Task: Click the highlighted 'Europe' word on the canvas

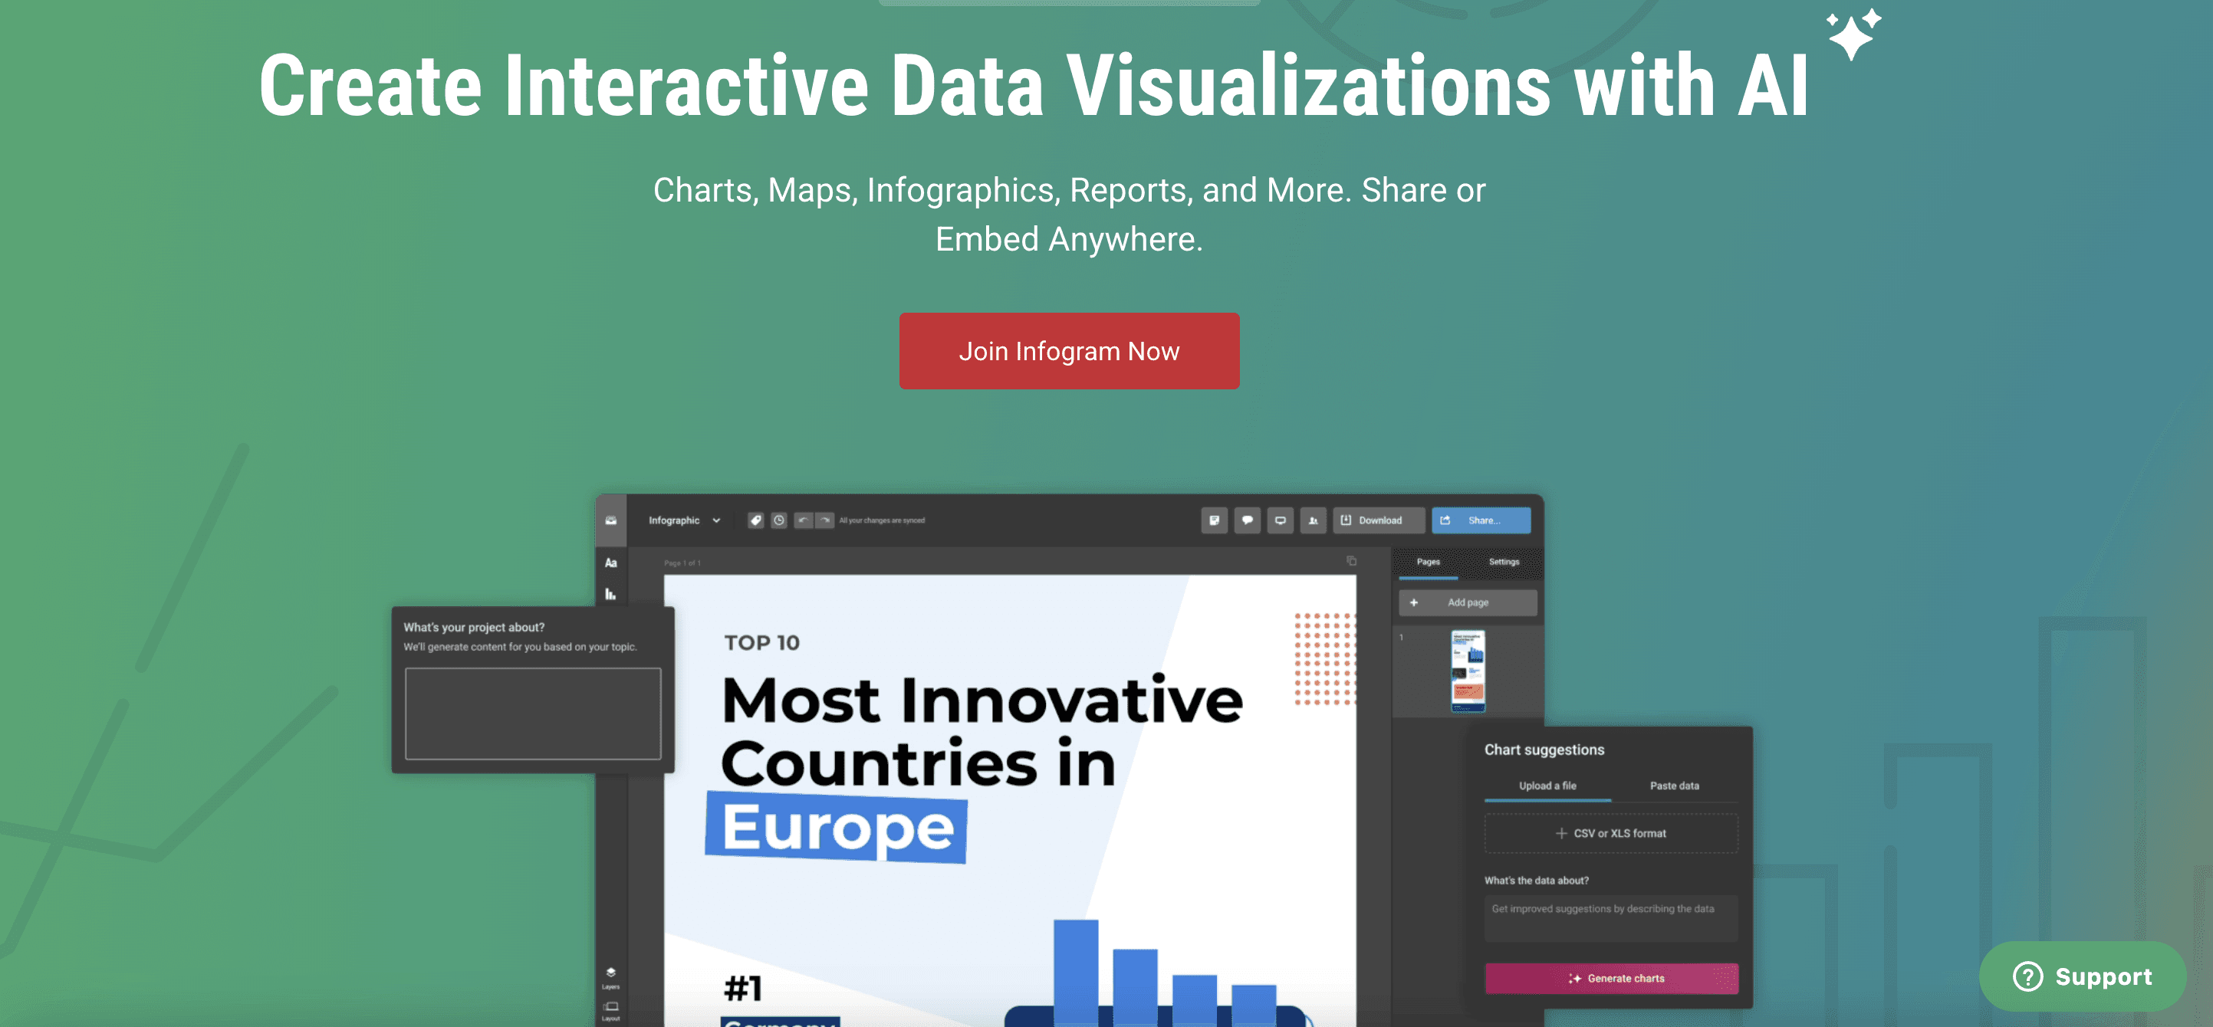Action: [837, 828]
